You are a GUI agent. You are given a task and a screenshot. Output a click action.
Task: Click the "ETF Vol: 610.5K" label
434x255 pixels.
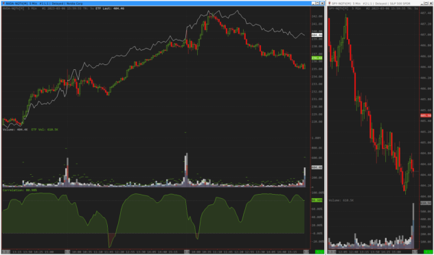[45, 130]
